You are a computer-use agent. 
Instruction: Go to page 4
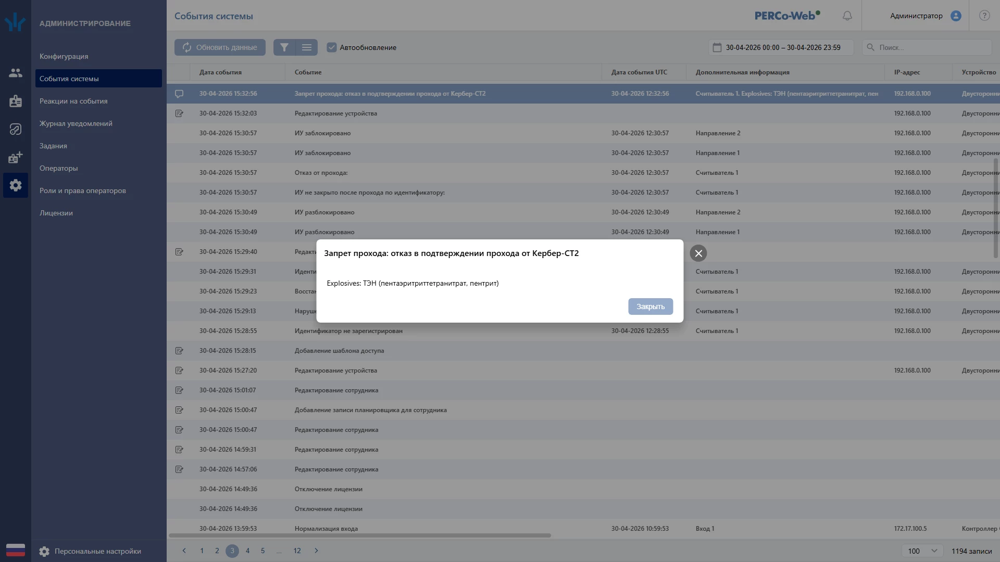(248, 551)
